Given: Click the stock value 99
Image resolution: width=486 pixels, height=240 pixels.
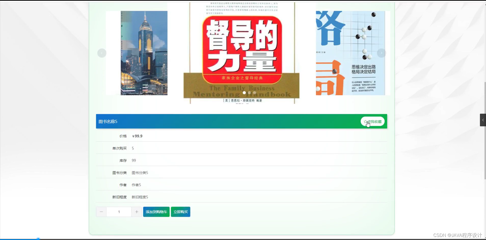Looking at the screenshot, I should coord(134,160).
